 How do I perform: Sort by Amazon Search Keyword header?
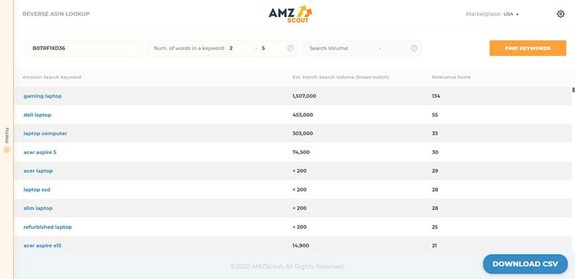pyautogui.click(x=51, y=77)
